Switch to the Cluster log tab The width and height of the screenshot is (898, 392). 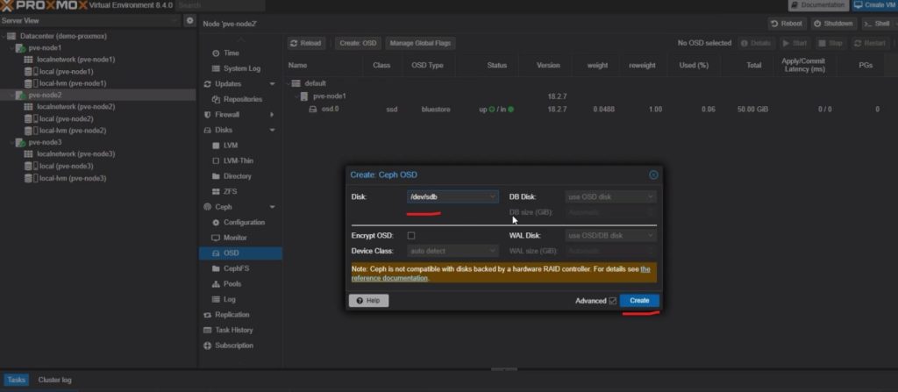[x=54, y=380]
